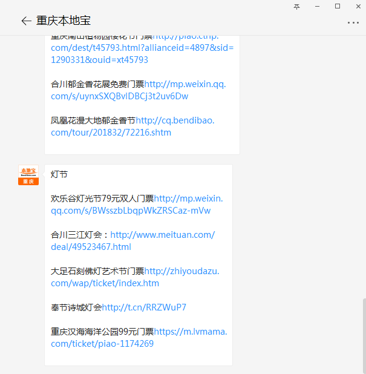Click the 重庆本地宝 chat title
The height and width of the screenshot is (374, 366).
pyautogui.click(x=64, y=21)
